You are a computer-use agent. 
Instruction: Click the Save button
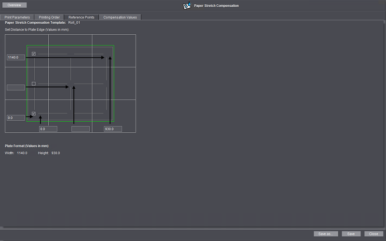pyautogui.click(x=351, y=234)
